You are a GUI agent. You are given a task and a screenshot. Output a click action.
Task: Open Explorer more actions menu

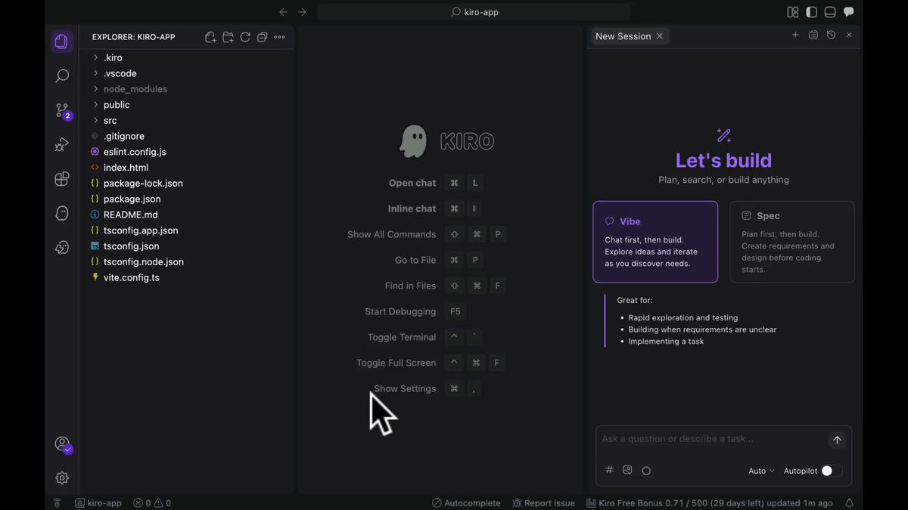[x=279, y=37]
